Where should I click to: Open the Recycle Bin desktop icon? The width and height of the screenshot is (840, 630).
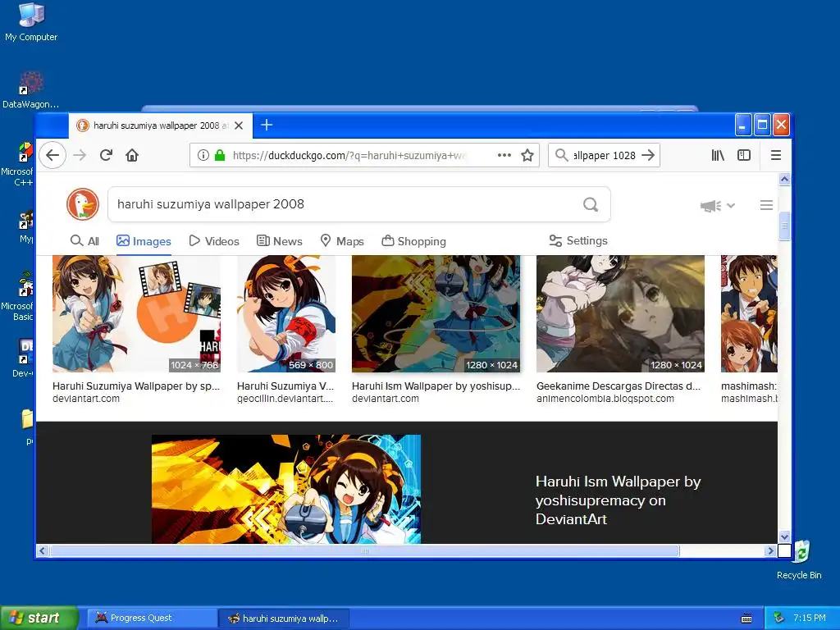coord(799,561)
